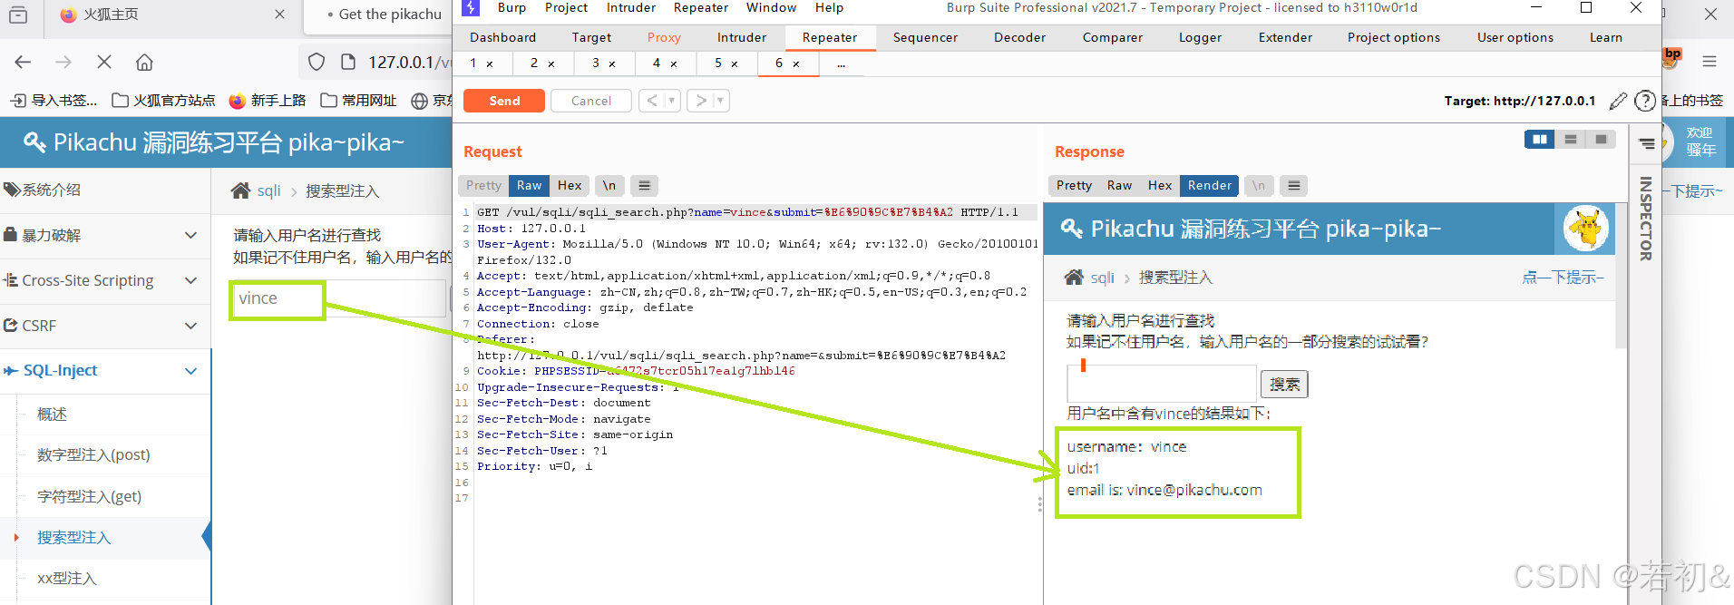Close the 火狐主页 Firefox tab
The height and width of the screenshot is (605, 1734).
(x=279, y=15)
